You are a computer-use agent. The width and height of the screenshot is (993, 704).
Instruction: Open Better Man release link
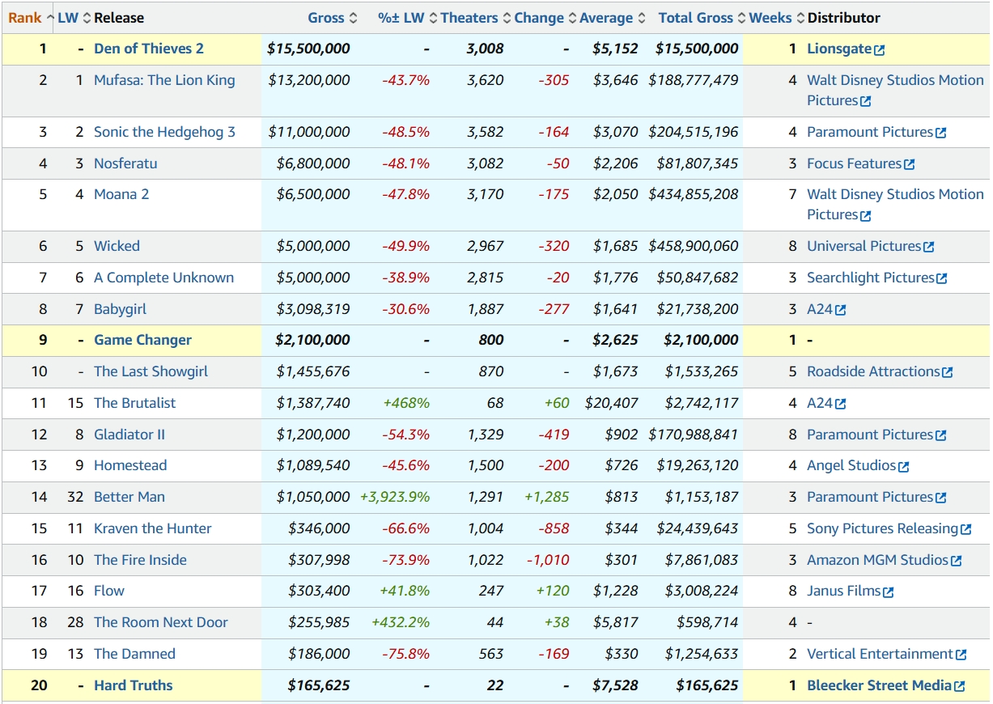point(129,497)
